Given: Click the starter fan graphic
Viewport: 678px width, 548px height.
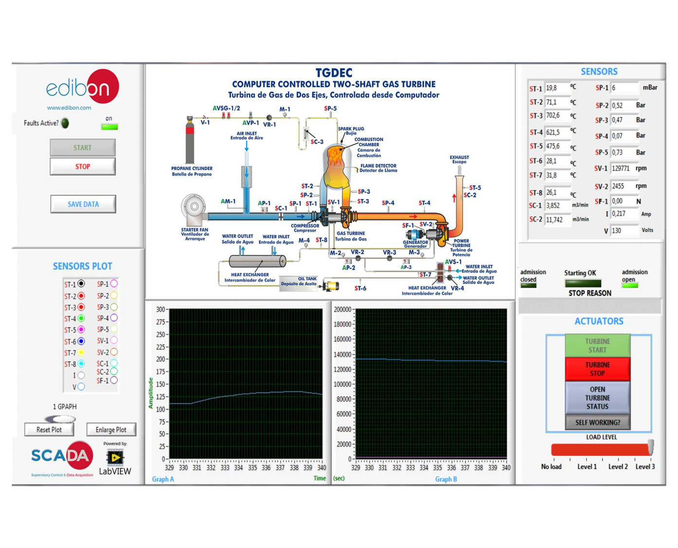Looking at the screenshot, I should pyautogui.click(x=194, y=208).
